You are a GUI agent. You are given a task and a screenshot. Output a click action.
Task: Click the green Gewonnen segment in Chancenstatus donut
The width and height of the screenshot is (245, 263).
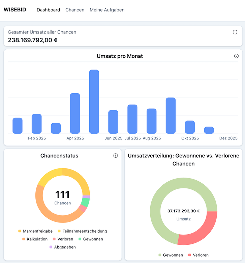click(85, 203)
